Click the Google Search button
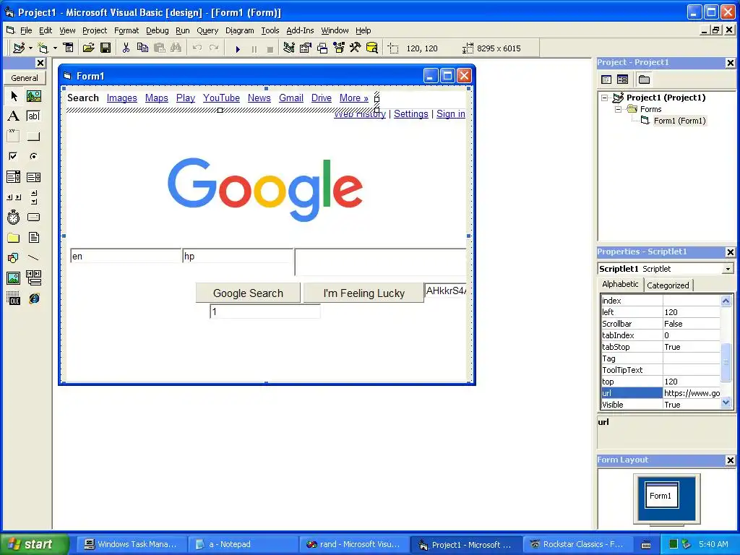 click(x=249, y=293)
